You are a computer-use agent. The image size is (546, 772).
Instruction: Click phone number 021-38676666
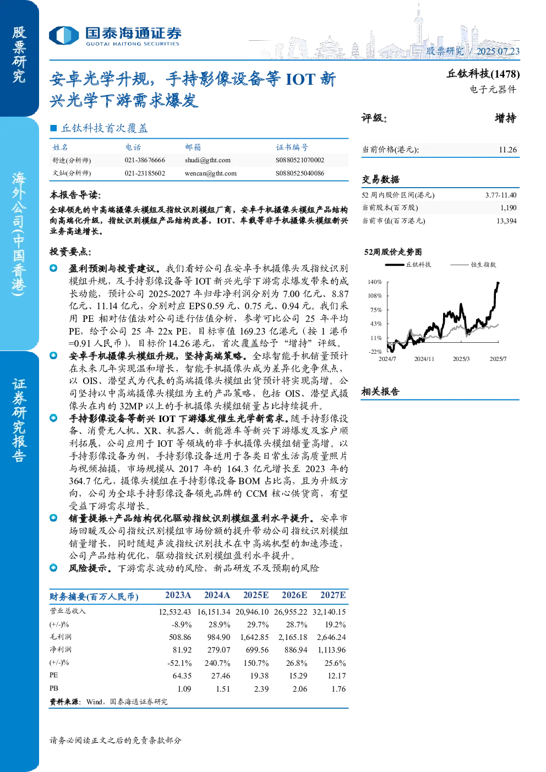pos(145,160)
